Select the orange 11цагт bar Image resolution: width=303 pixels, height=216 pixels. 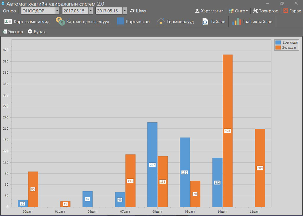click(x=260, y=168)
